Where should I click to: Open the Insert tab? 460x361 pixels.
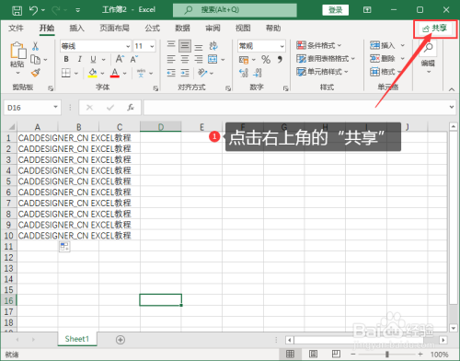(x=76, y=29)
